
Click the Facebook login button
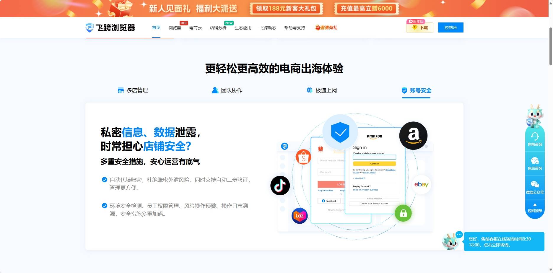coord(329,201)
